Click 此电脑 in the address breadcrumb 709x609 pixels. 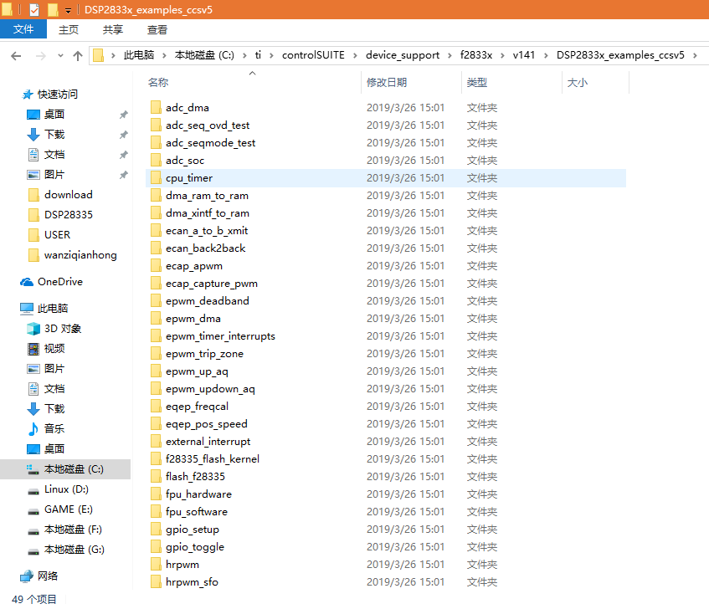(x=139, y=55)
